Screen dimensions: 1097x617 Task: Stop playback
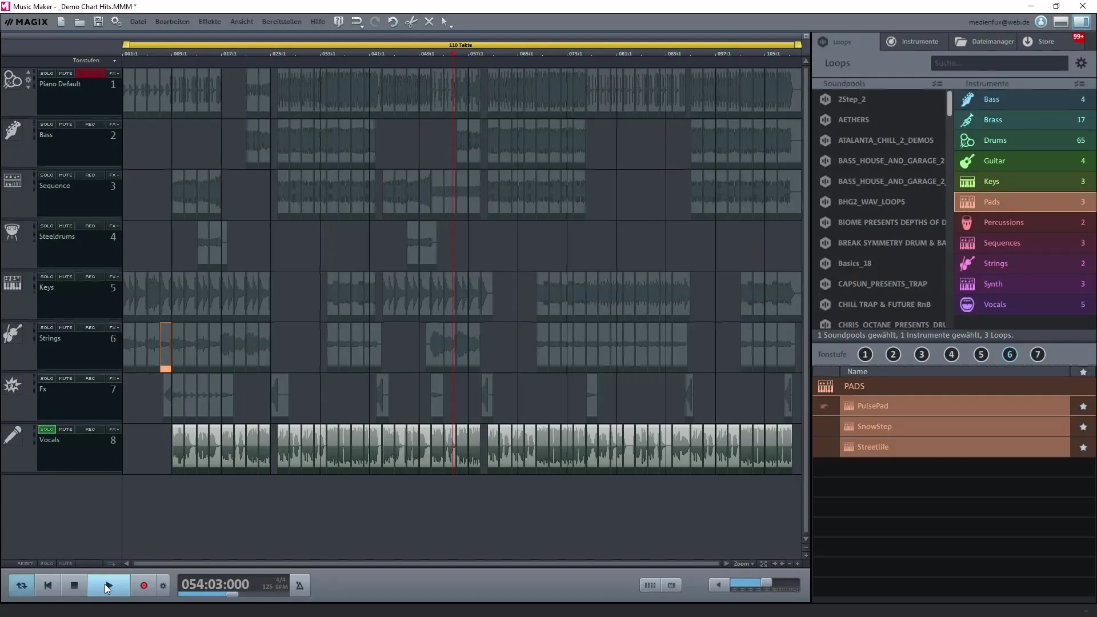point(74,586)
